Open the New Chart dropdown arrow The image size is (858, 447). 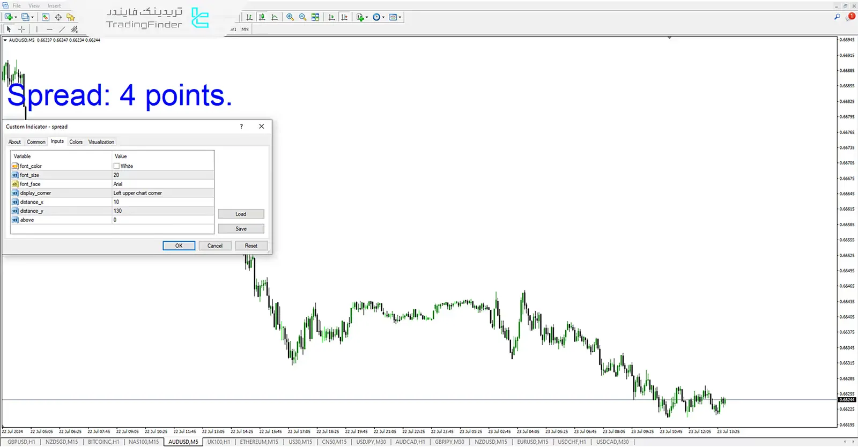click(x=16, y=17)
